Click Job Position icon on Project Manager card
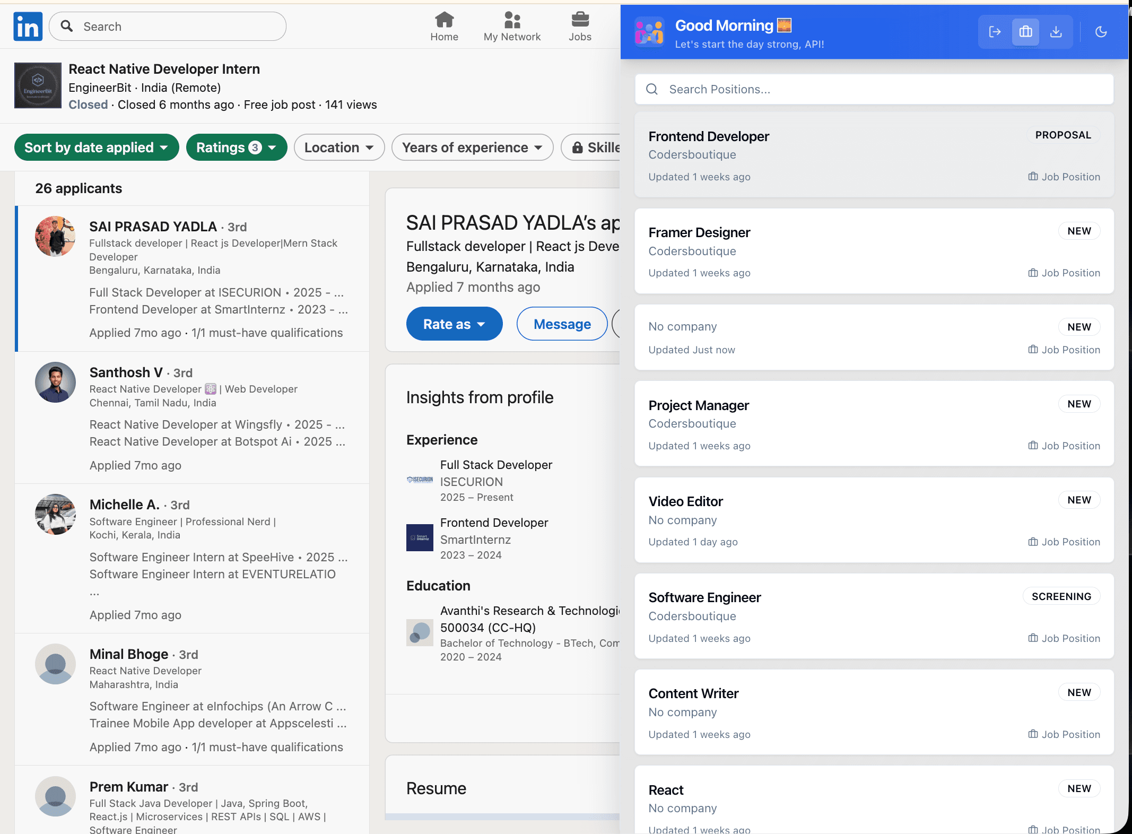1132x834 pixels. pyautogui.click(x=1033, y=446)
